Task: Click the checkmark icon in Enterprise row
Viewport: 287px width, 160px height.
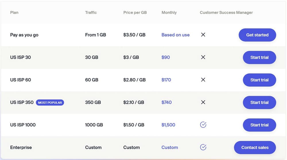Action: (x=203, y=147)
